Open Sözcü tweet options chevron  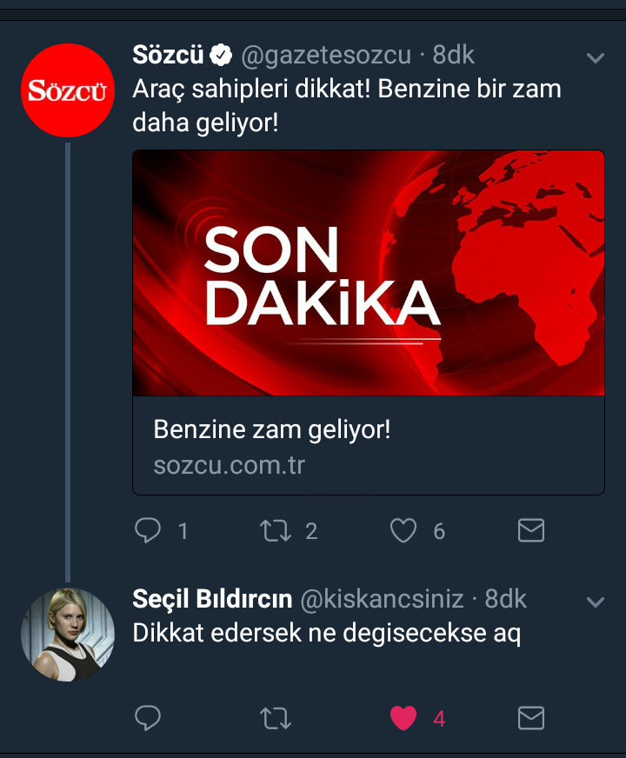click(x=596, y=57)
